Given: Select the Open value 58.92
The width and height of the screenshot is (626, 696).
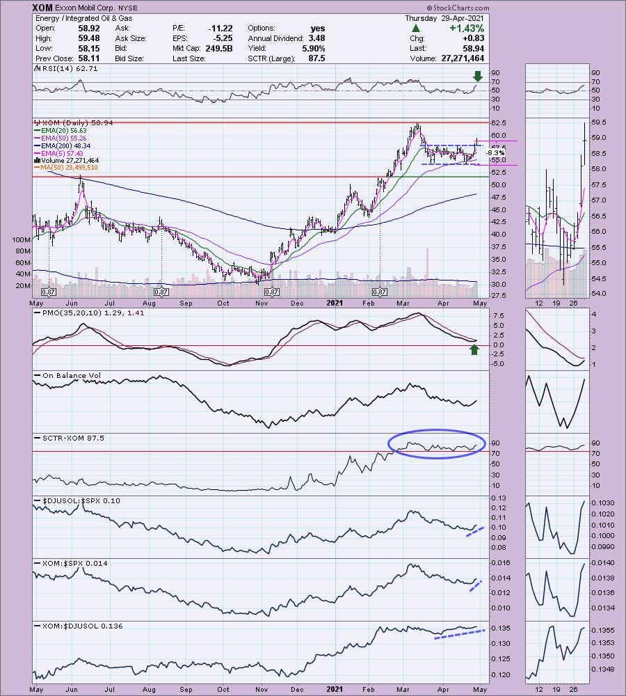Looking at the screenshot, I should (x=89, y=28).
